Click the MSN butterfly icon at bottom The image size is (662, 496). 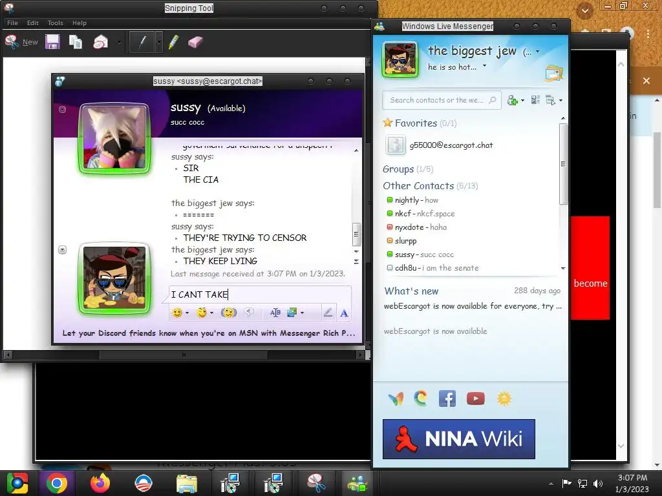[396, 398]
